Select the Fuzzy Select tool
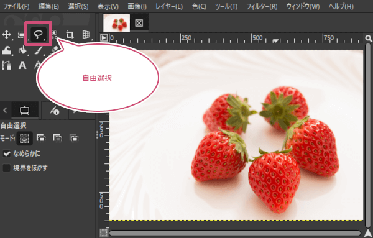Viewport: 373px width, 238px height. pyautogui.click(x=55, y=34)
